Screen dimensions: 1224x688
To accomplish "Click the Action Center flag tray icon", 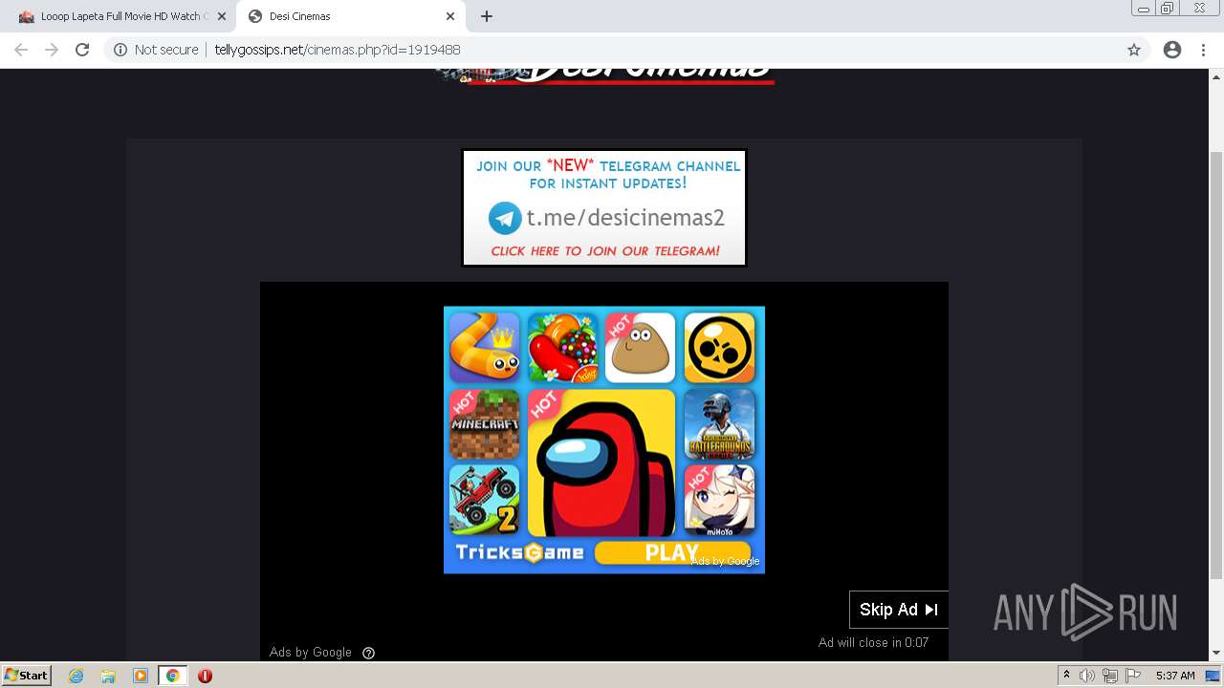I will point(1133,676).
